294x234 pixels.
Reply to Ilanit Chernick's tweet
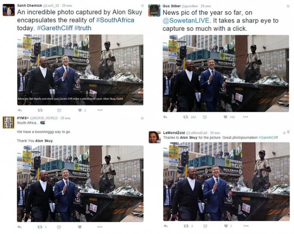20,110
